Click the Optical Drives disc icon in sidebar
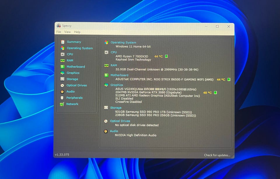 point(62,86)
